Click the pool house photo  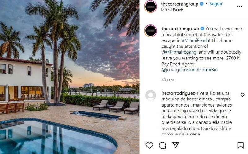[69, 77]
